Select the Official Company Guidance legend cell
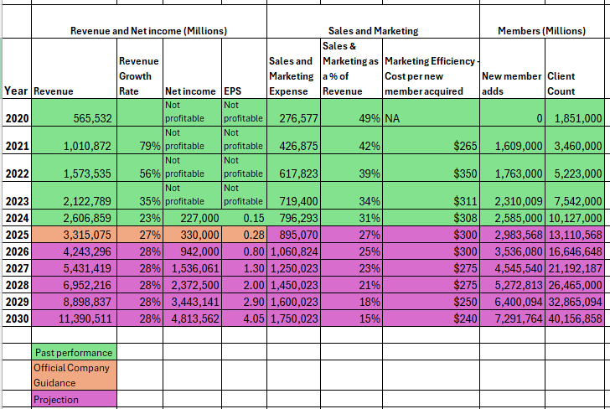Image resolution: width=610 pixels, height=409 pixels. click(74, 375)
